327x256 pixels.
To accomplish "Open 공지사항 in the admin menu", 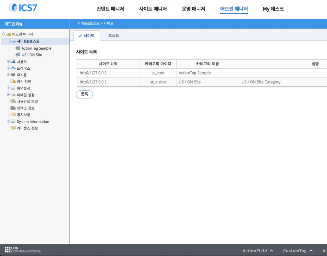I will point(23,115).
